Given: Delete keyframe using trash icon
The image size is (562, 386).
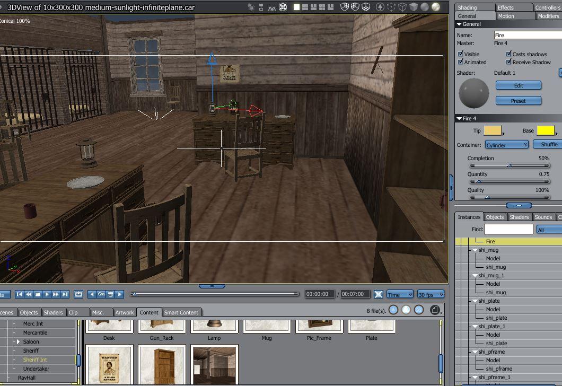Looking at the screenshot, I should (110, 294).
